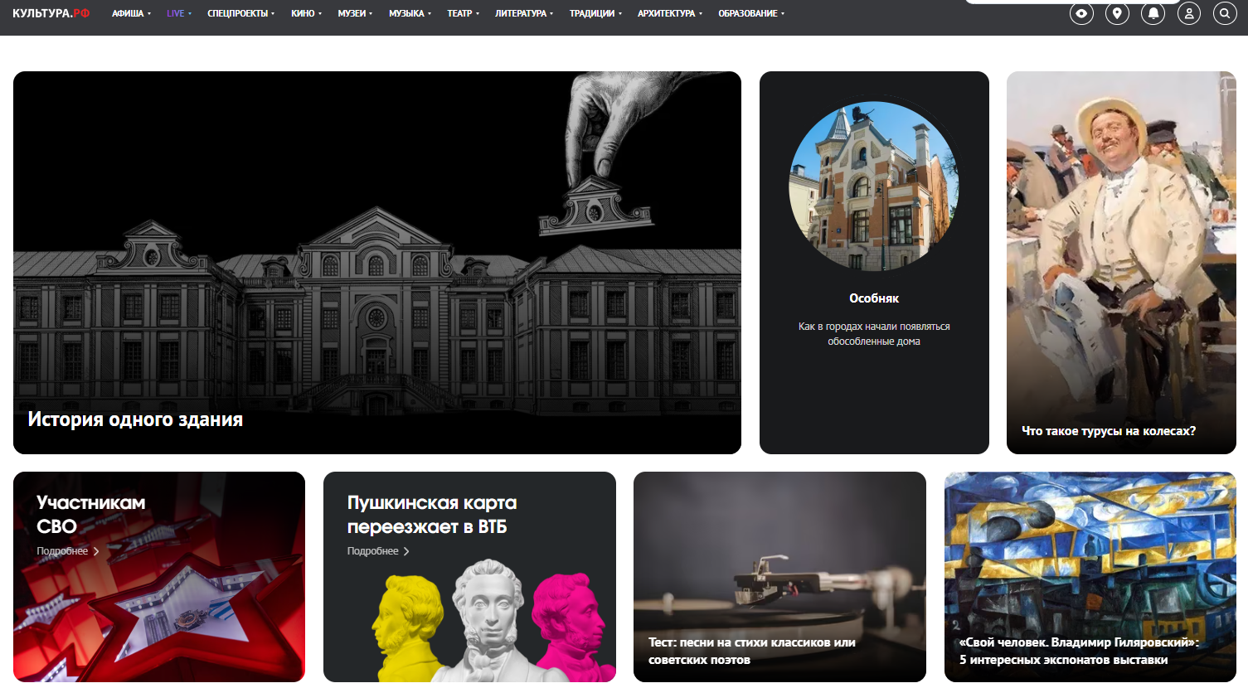Image resolution: width=1248 pixels, height=688 pixels.
Task: Open the user profile icon
Action: pos(1189,13)
